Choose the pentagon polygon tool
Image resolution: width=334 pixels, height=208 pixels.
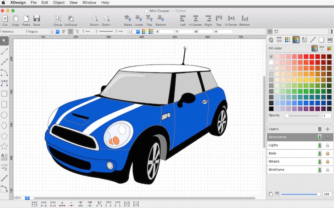point(4,136)
